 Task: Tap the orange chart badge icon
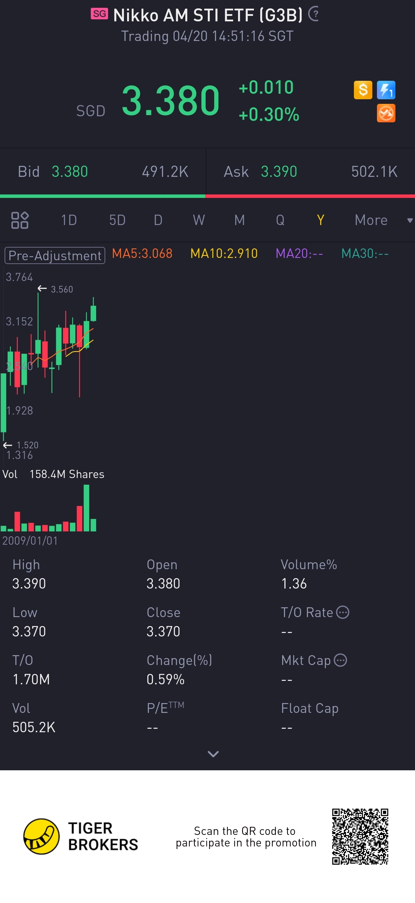pos(386,113)
